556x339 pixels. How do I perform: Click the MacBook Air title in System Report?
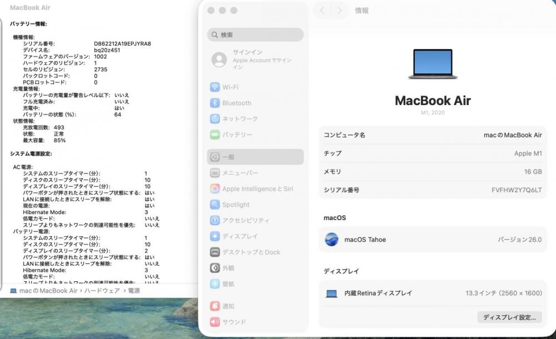(30, 7)
